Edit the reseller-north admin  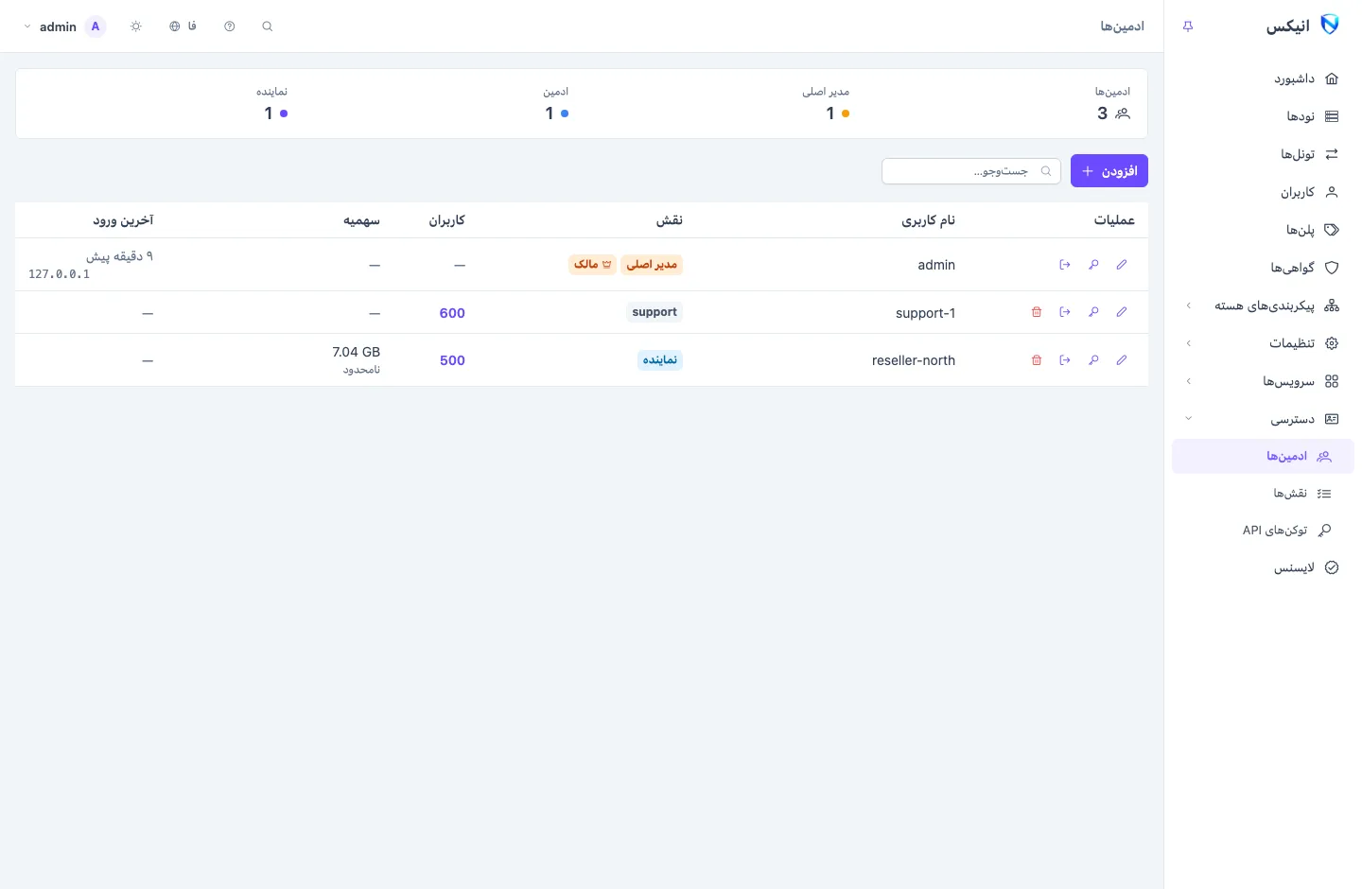(1122, 360)
